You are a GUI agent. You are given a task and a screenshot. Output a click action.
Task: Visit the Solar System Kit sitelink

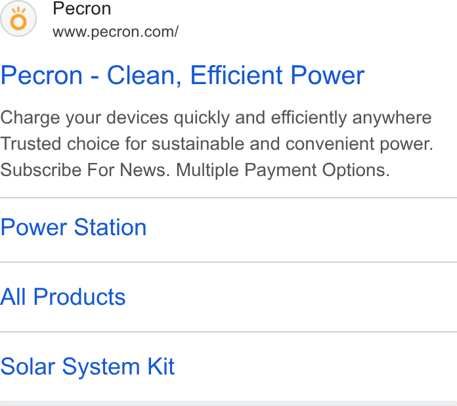click(87, 367)
